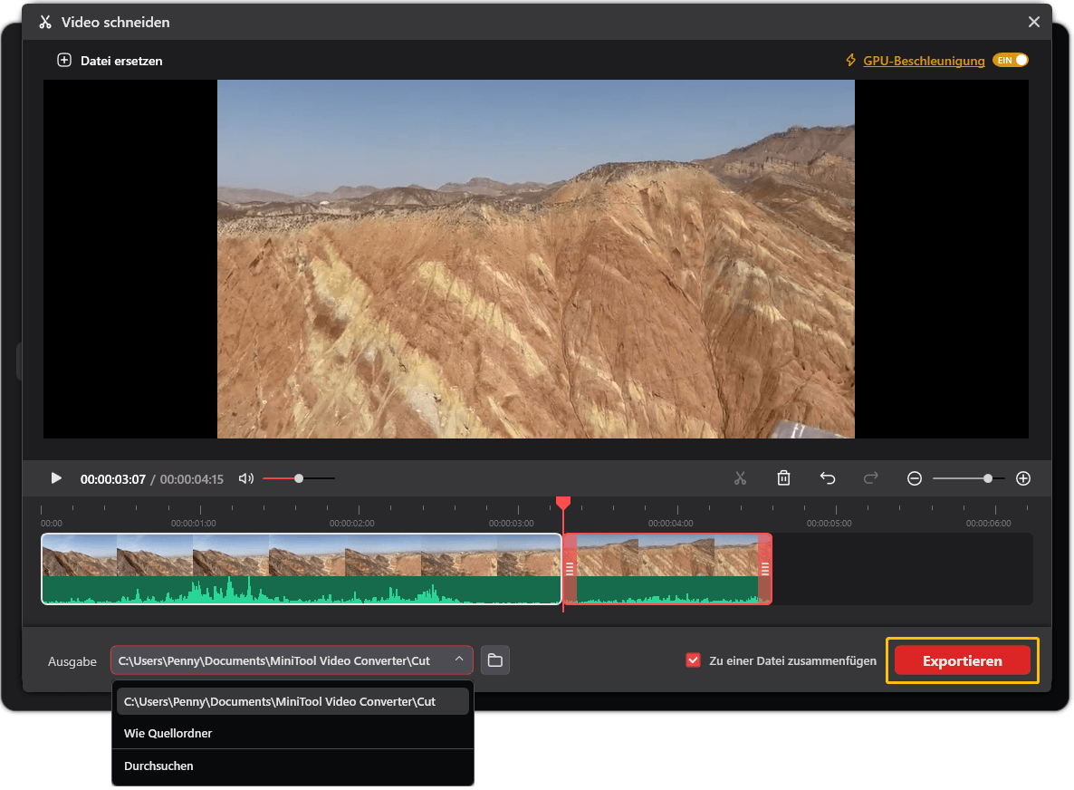Grab the right trim handle of second clip
1074x790 pixels.
tap(765, 569)
